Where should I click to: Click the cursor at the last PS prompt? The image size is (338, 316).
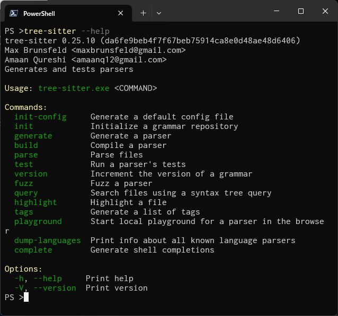click(26, 298)
